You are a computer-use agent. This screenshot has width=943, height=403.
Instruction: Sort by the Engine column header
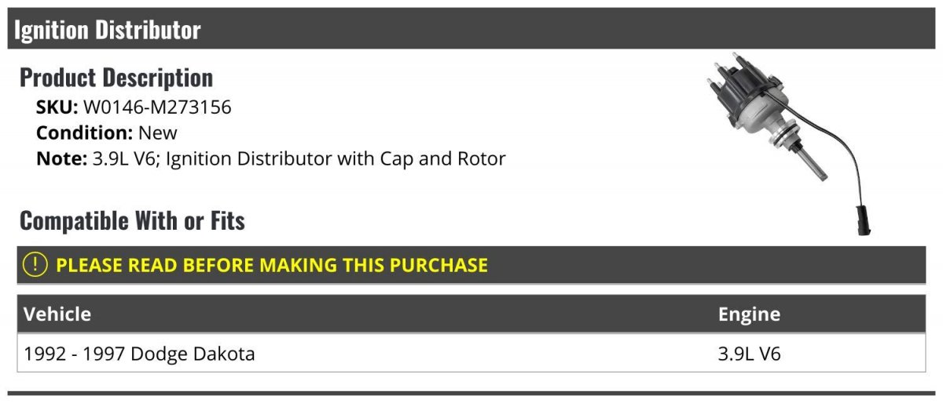pos(749,314)
